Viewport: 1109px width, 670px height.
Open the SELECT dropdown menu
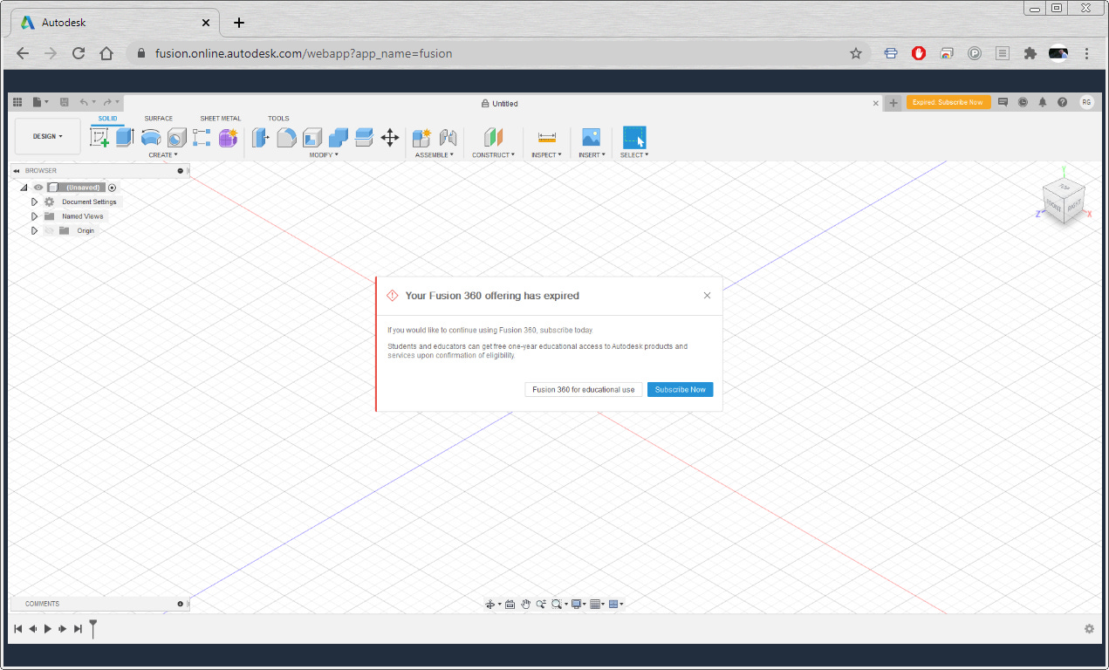click(x=634, y=154)
